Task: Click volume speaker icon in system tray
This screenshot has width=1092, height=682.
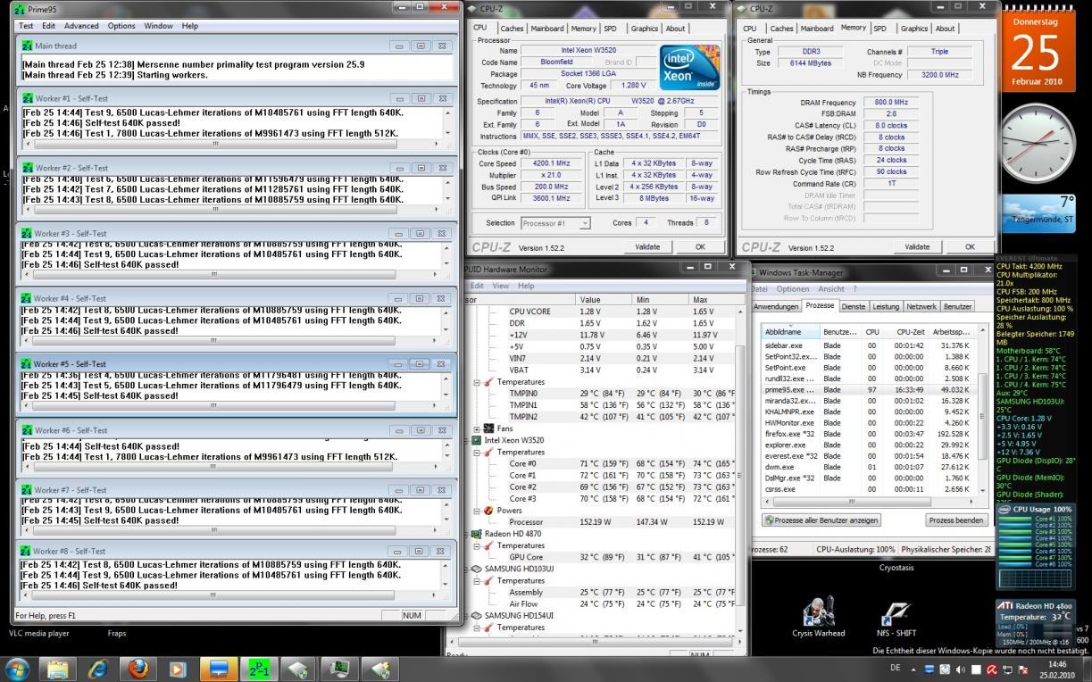Action: (x=961, y=669)
